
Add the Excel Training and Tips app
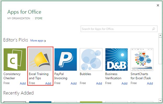click(48, 83)
